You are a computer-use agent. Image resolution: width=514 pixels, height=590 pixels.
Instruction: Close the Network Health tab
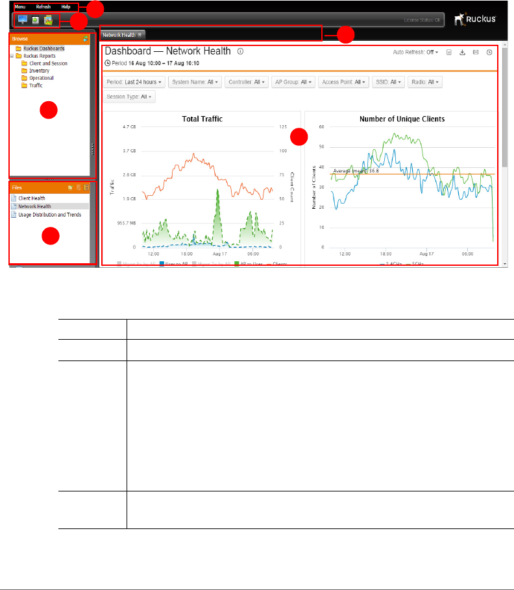click(140, 34)
